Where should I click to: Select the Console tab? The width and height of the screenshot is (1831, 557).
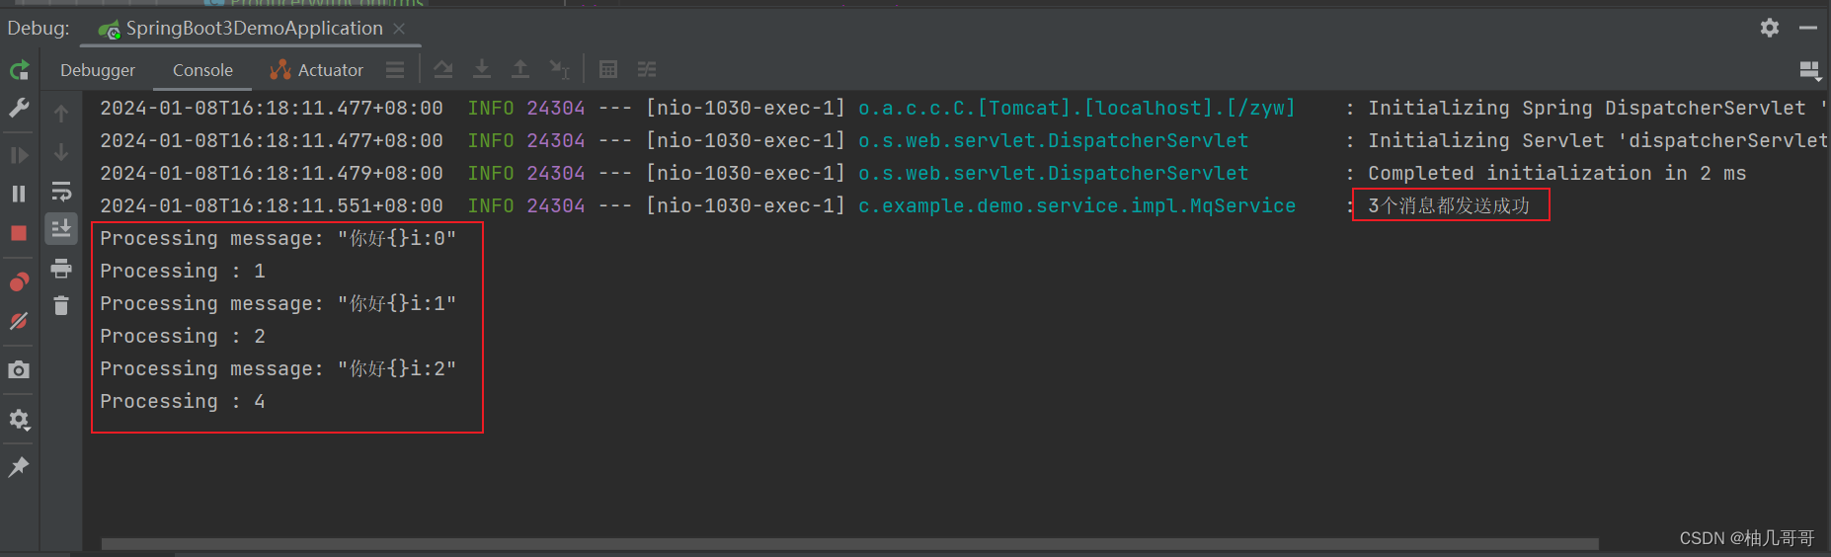click(202, 70)
